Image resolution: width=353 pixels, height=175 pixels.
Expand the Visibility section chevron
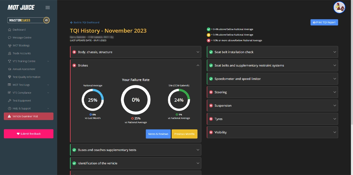335,133
